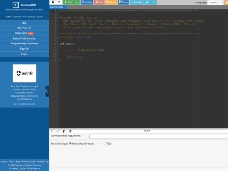Open the Run options dropdown arrow
Viewport: 228px width, 171px height.
(x=77, y=2)
